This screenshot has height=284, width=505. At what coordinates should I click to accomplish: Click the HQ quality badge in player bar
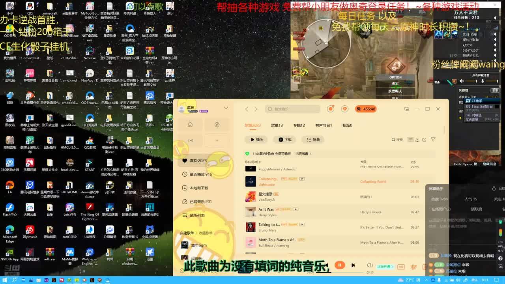click(x=401, y=267)
